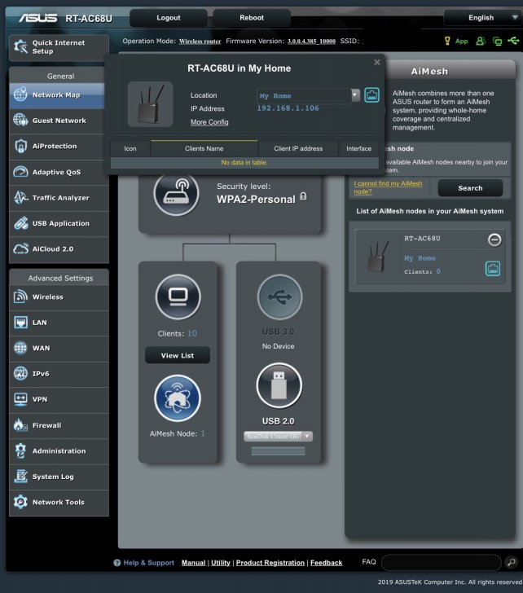Open WAN settings
523x593 pixels.
point(59,349)
